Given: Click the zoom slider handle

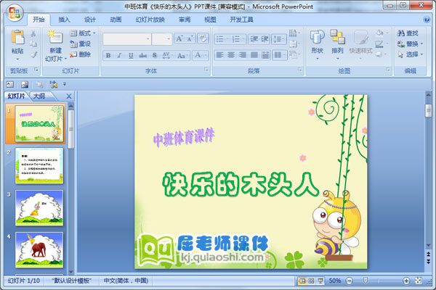Looking at the screenshot, I should (x=366, y=281).
